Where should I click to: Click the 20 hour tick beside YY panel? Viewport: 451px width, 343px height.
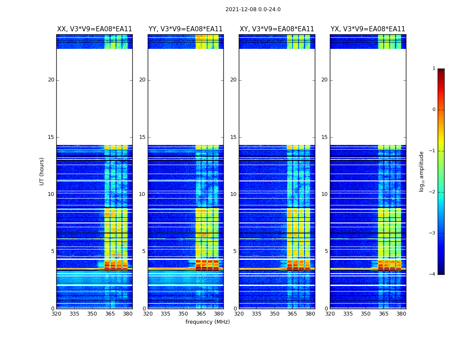coord(142,80)
